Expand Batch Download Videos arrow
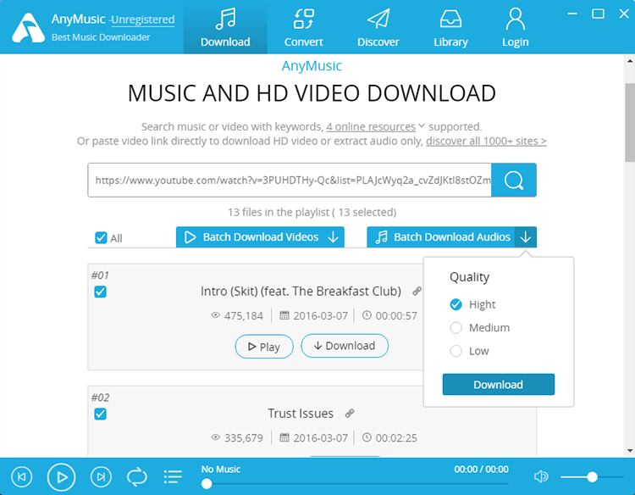Image resolution: width=635 pixels, height=495 pixels. (333, 237)
